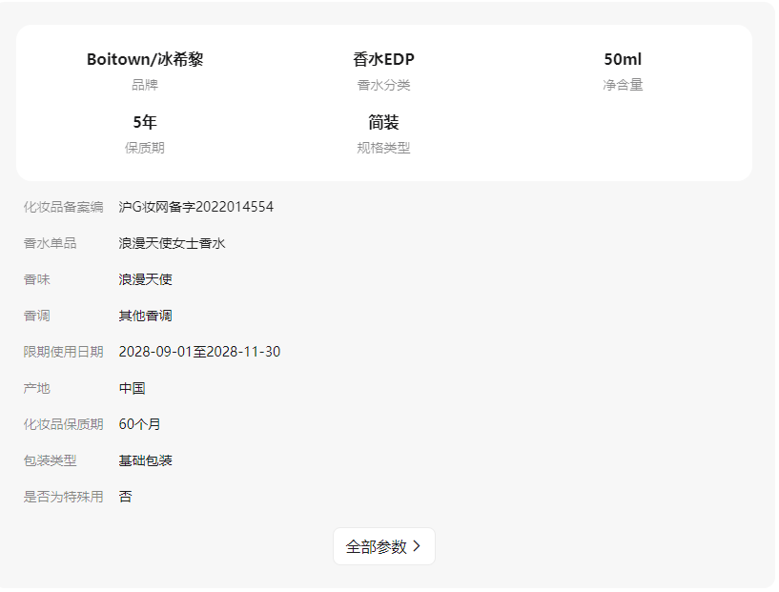Select the 香水EDP category value
Screen dimensions: 779x592
coord(383,59)
